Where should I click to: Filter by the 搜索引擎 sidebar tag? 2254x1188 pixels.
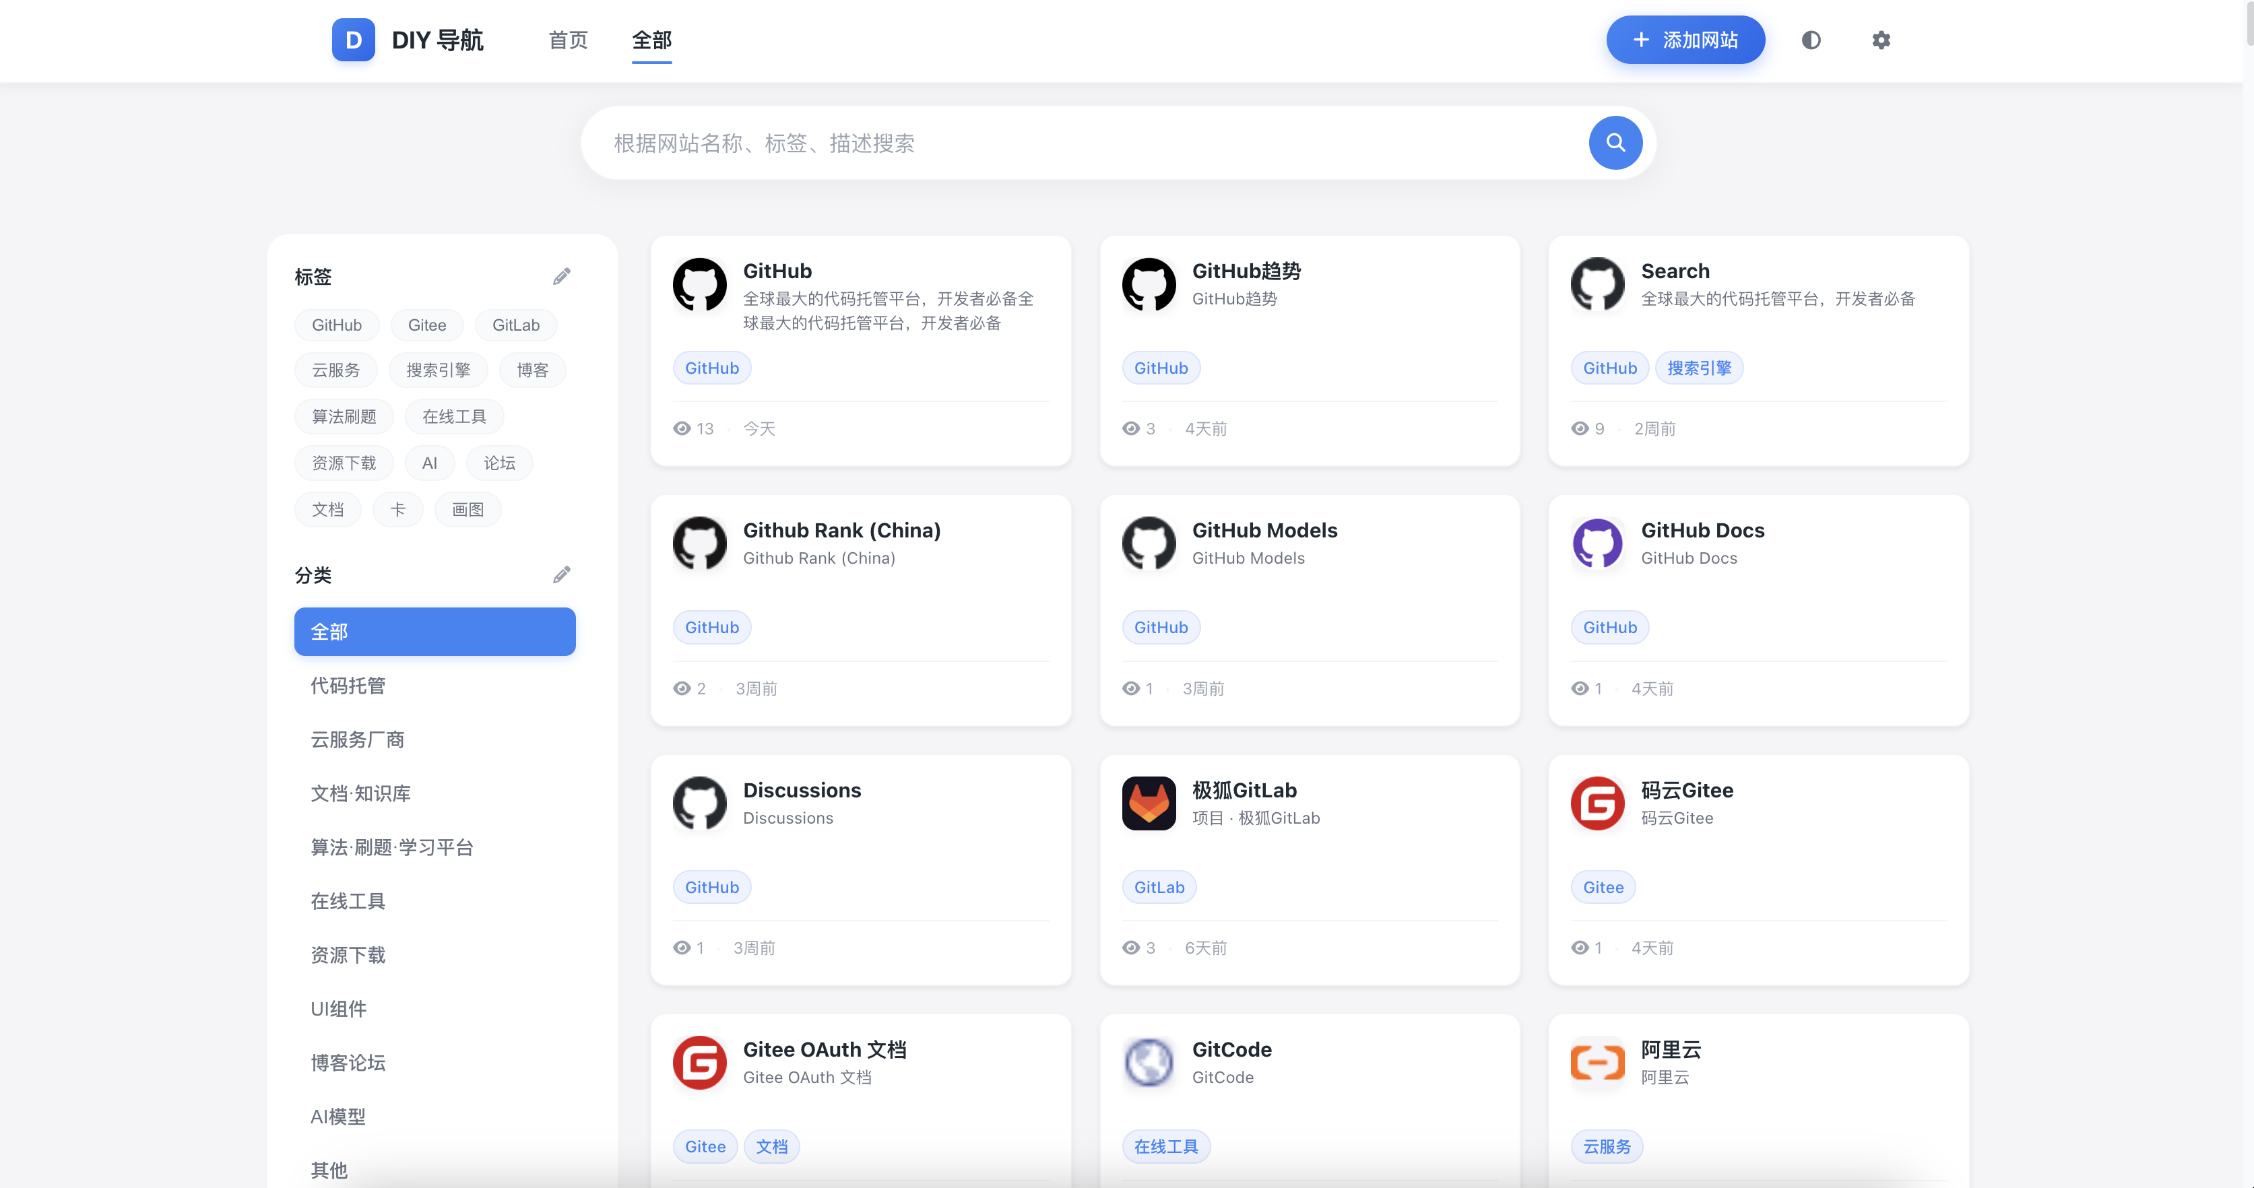coord(437,370)
